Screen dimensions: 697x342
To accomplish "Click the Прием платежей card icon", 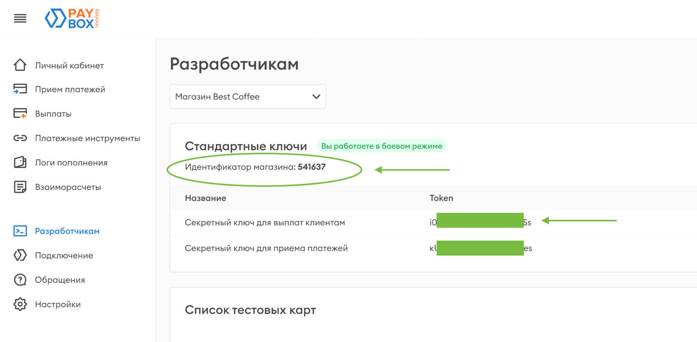I will click(20, 89).
